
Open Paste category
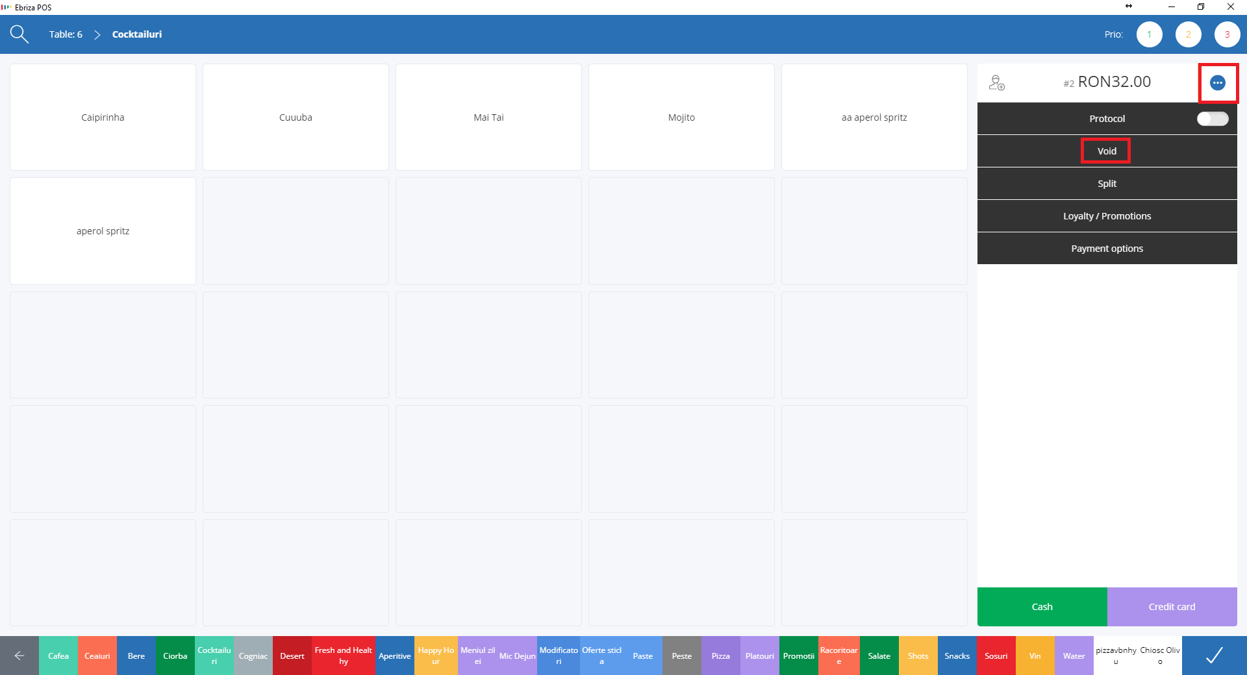(643, 656)
